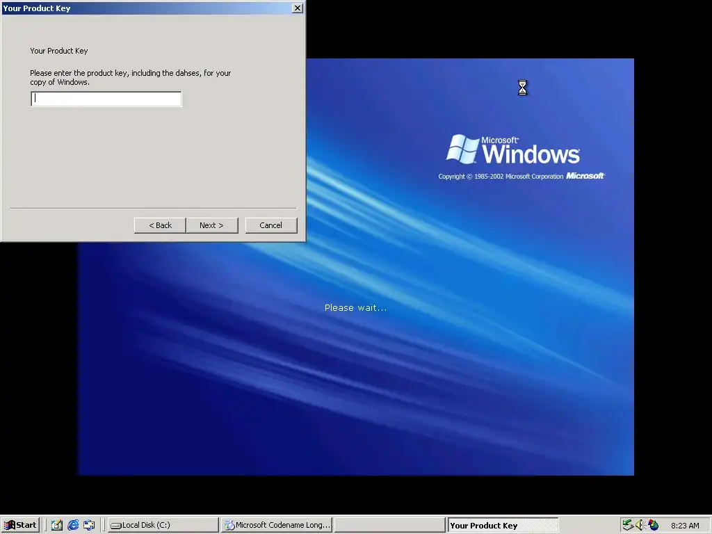
Task: Switch to Local Disk (C:) taskbar window
Action: pos(163,526)
